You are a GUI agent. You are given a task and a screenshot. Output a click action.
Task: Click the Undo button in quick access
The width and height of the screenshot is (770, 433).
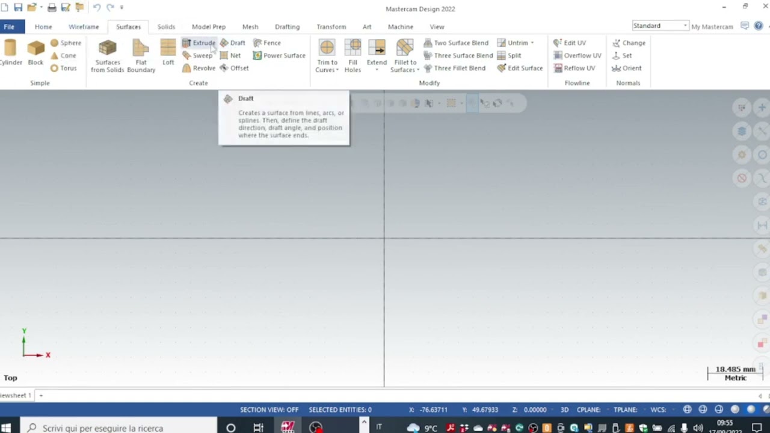[96, 7]
